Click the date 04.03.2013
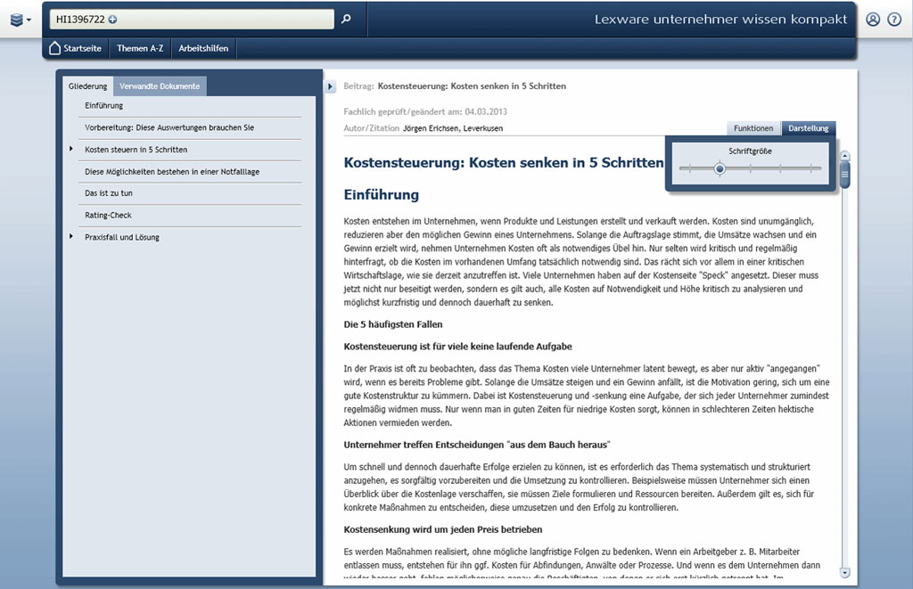The width and height of the screenshot is (913, 589). [486, 111]
